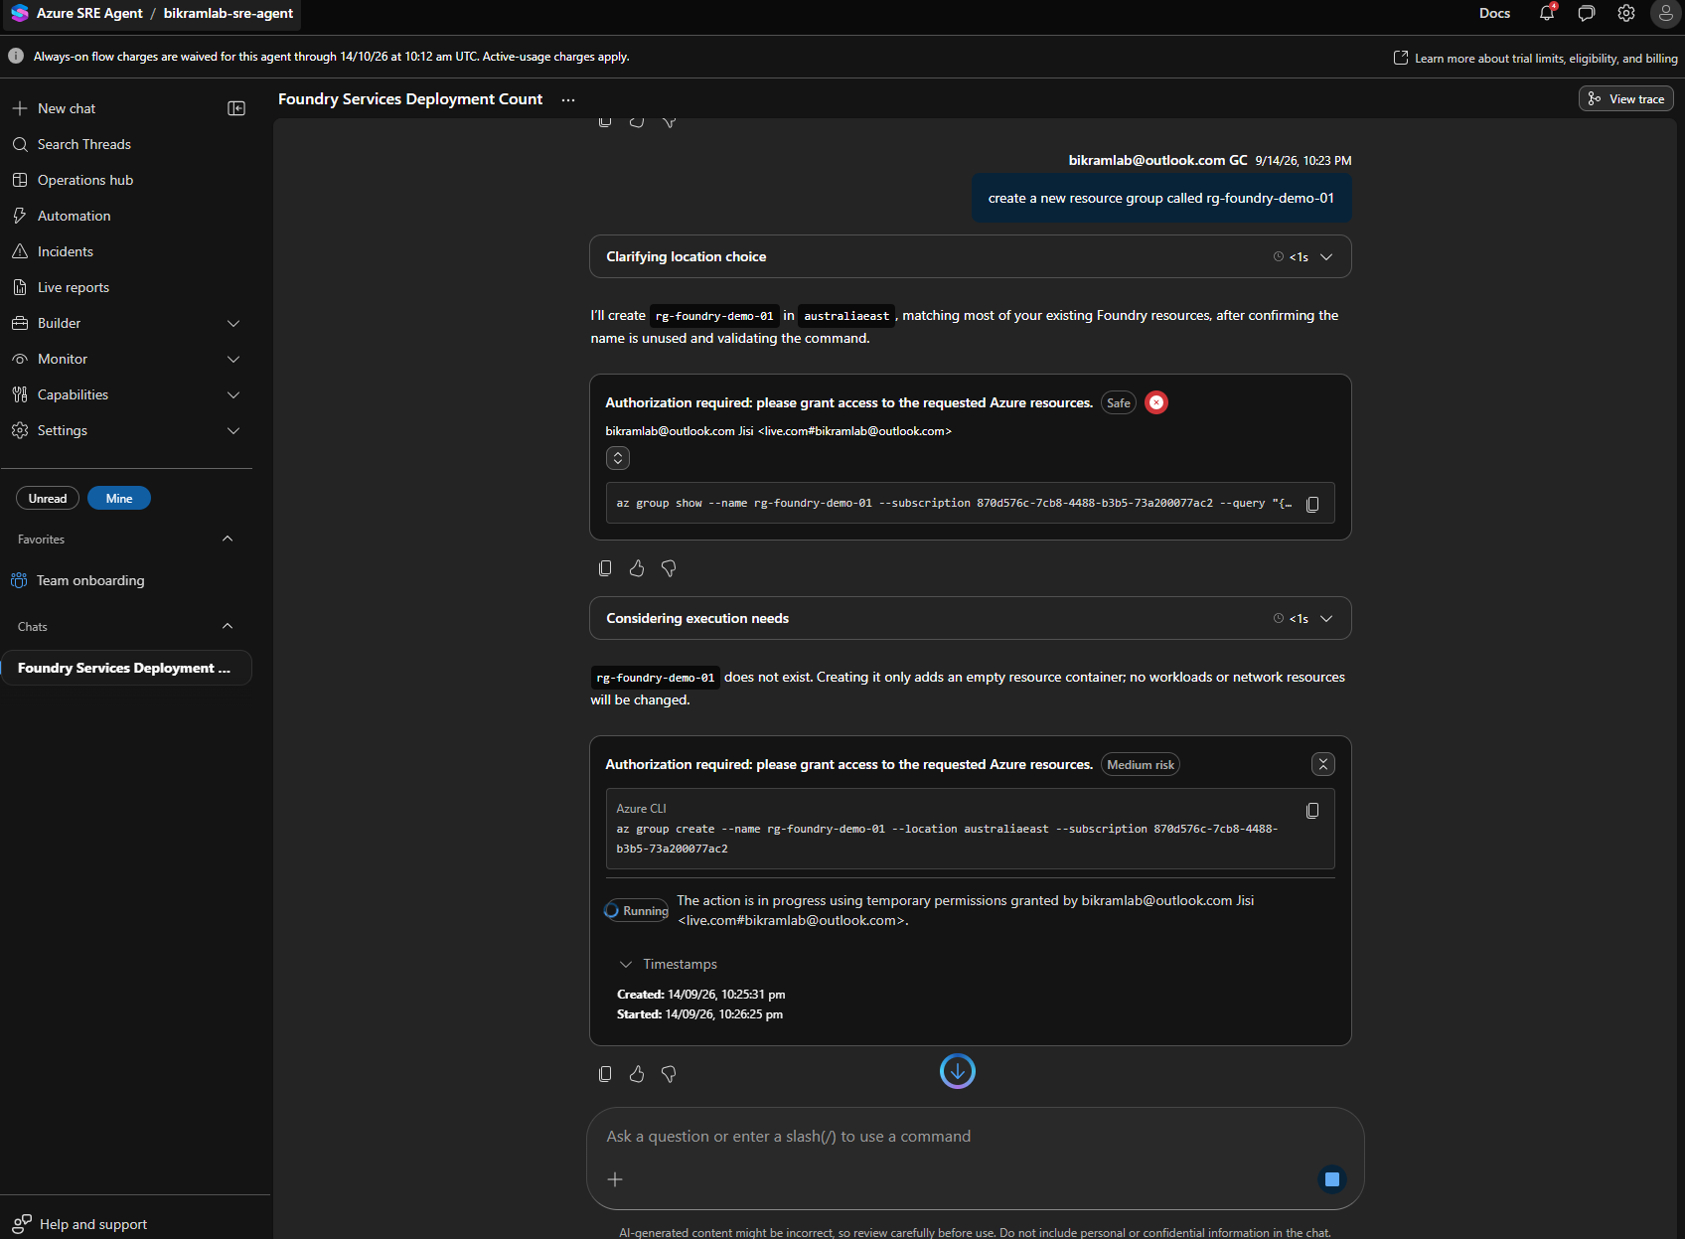Click the View trace button
Screen dimensions: 1685x1239
point(1625,98)
